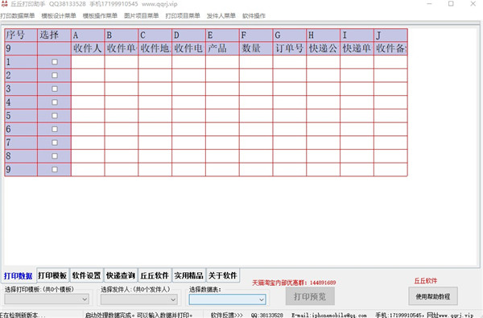This screenshot has width=483, height=318.
Task: Open the 发件人菜单 menu
Action: point(221,16)
